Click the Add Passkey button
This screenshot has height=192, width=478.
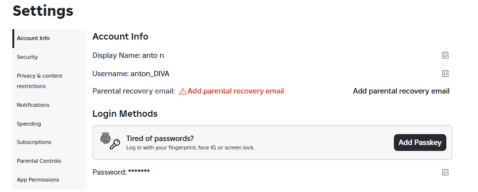tap(420, 143)
